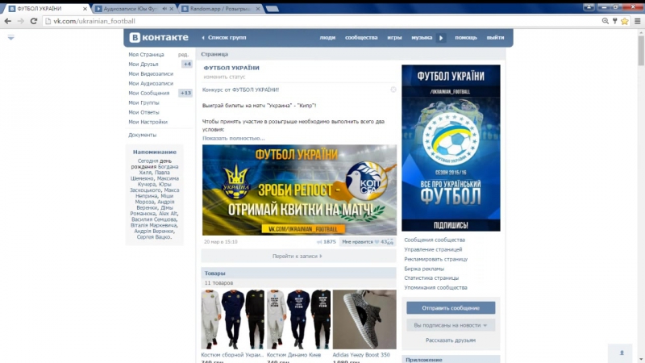
Task: Open Документы in sidebar
Action: [142, 135]
